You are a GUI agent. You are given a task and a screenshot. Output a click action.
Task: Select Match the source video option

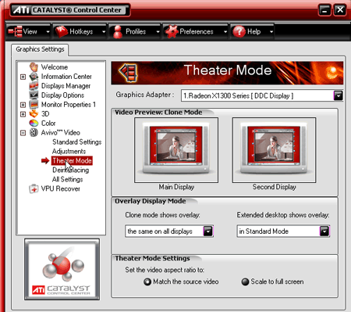(x=147, y=282)
